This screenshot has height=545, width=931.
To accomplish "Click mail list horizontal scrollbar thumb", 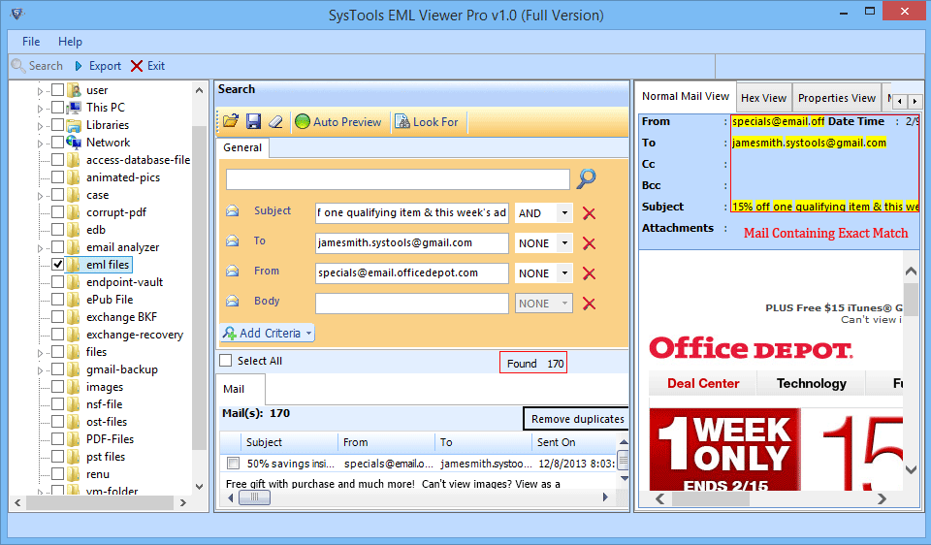I will [254, 497].
